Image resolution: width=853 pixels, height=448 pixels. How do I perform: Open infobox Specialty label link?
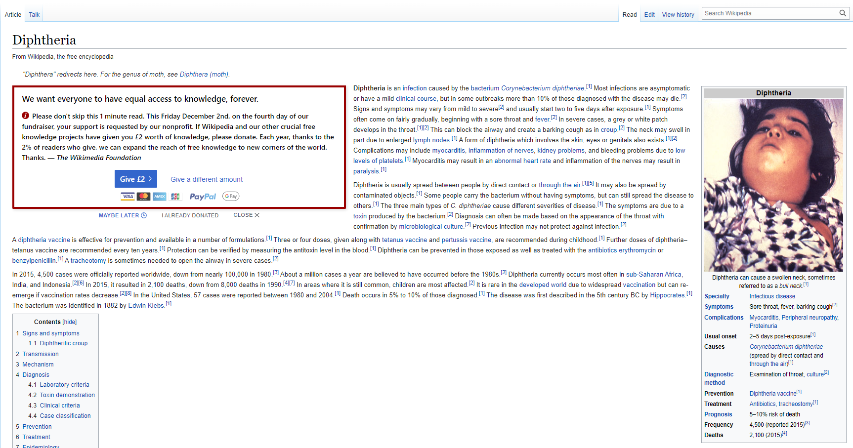click(x=717, y=296)
